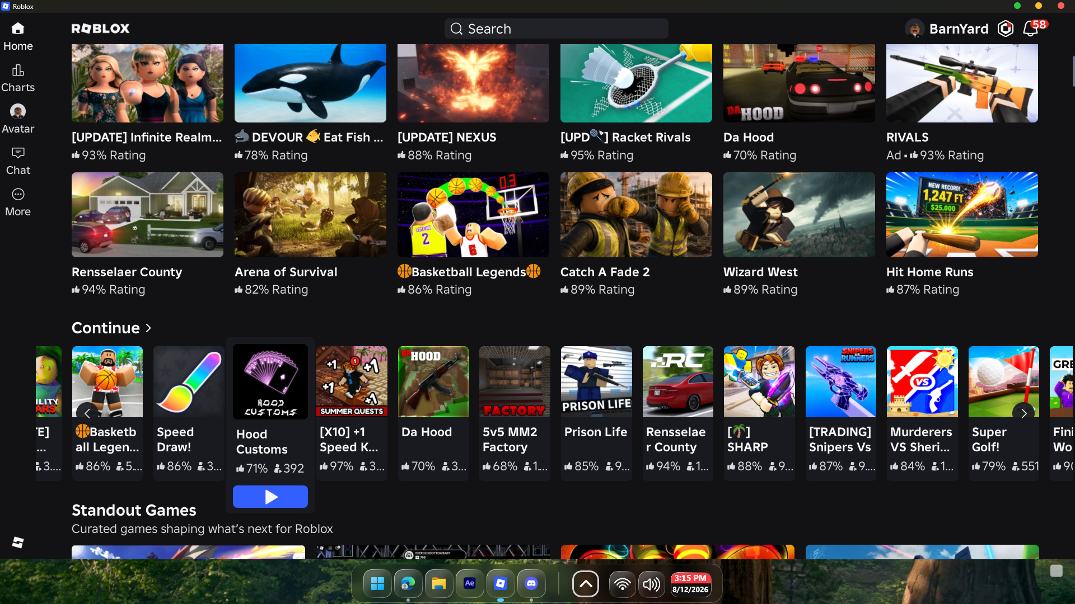Show hidden tray icons chevron
The image size is (1075, 604).
tap(586, 584)
